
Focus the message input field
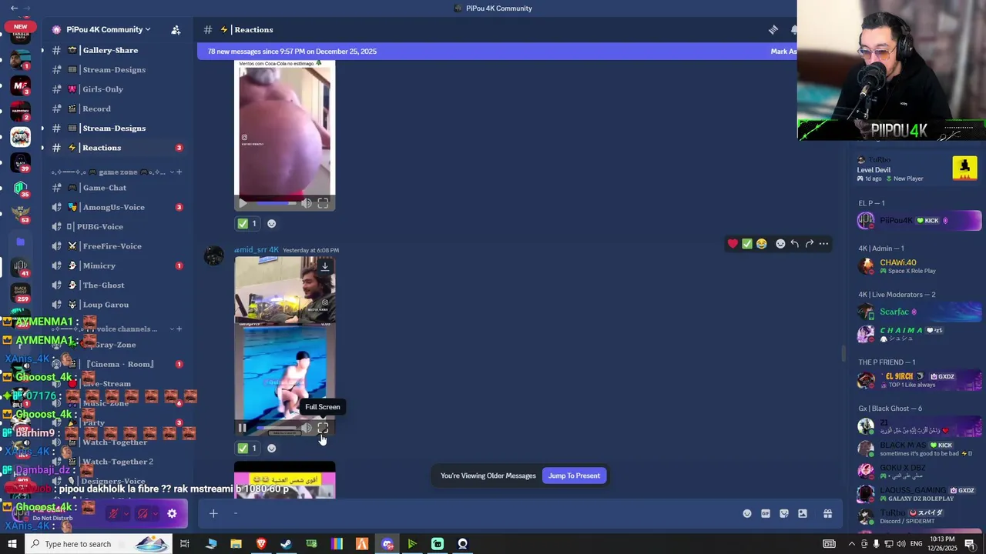[481, 514]
